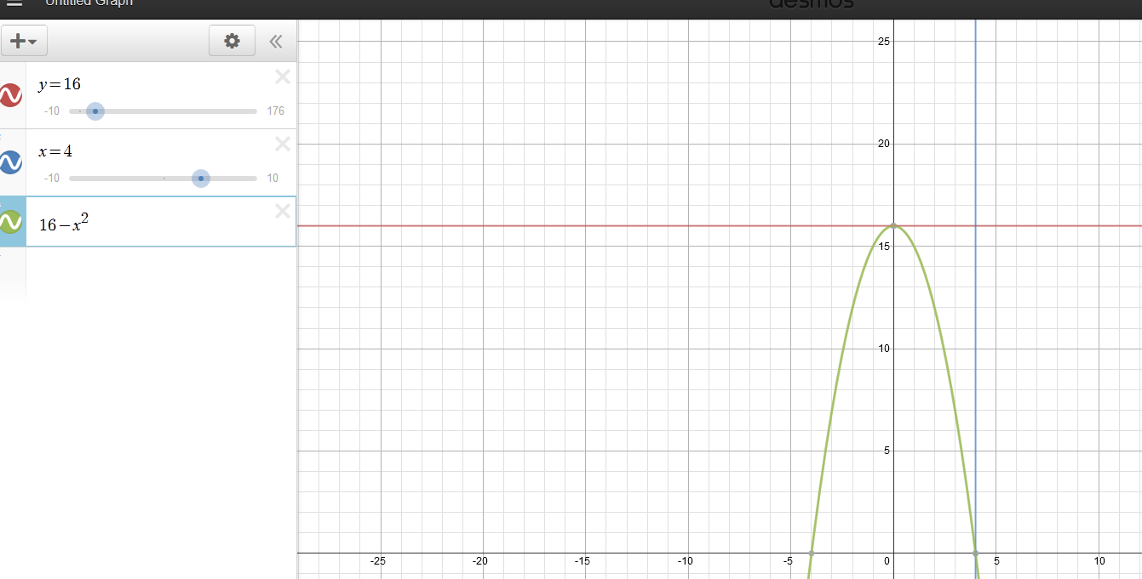
Task: Click the y-axis label 20
Action: [x=884, y=144]
